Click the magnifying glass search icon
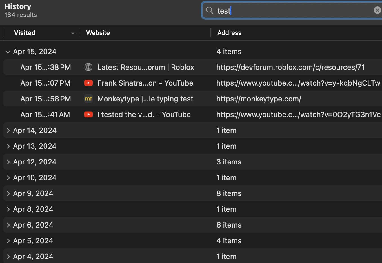 (210, 11)
